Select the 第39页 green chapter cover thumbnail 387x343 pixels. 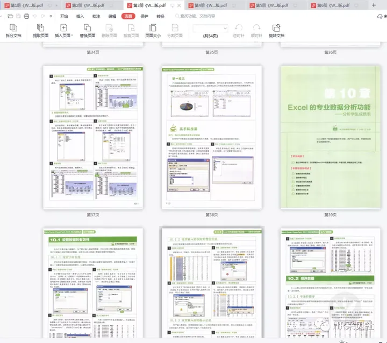click(x=329, y=137)
